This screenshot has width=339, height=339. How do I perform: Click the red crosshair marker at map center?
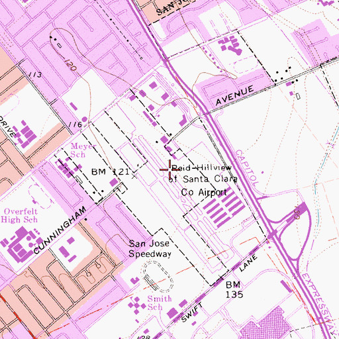(169, 169)
